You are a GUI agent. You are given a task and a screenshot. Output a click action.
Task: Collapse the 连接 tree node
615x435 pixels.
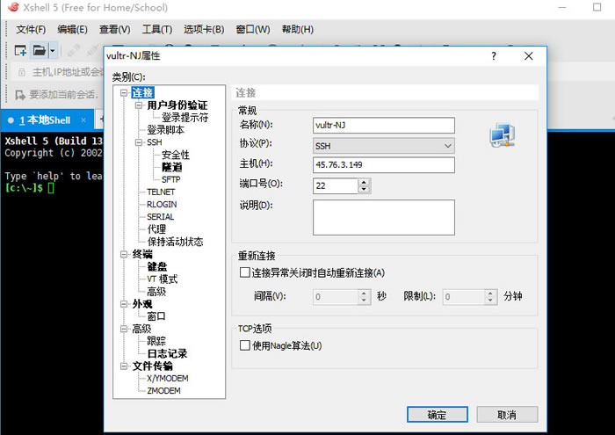[x=124, y=93]
